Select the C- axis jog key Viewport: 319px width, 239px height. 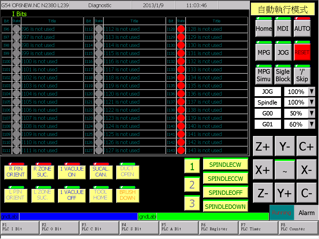click(307, 193)
